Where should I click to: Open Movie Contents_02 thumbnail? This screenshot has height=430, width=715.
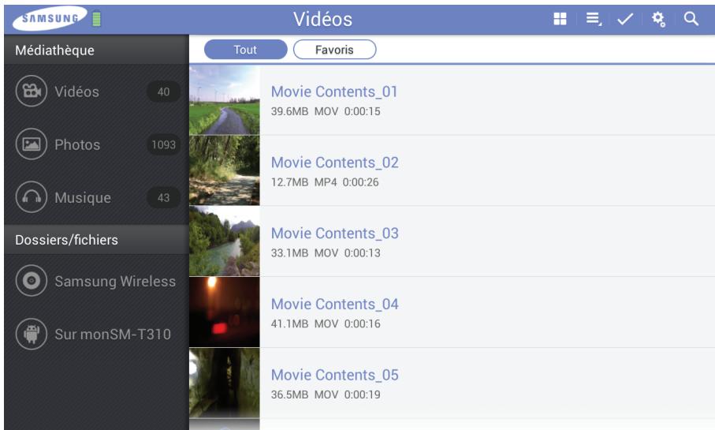225,170
